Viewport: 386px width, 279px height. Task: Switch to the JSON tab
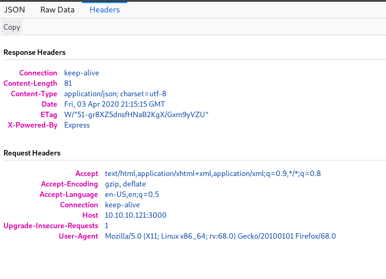point(15,10)
